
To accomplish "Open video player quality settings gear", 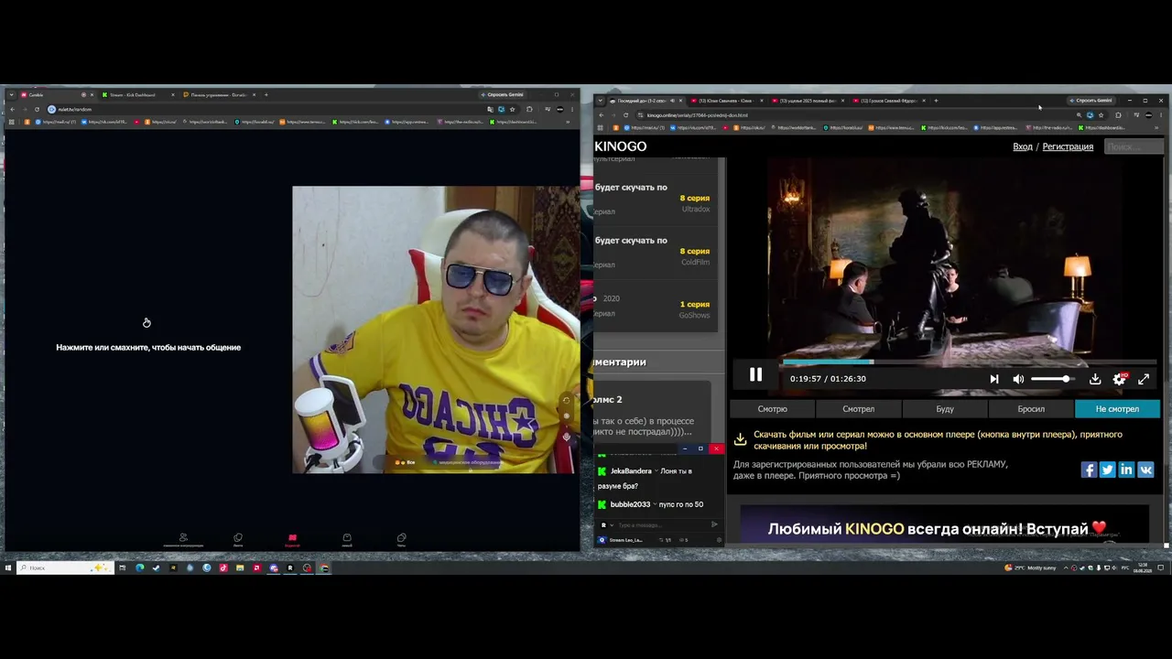I will tap(1119, 379).
